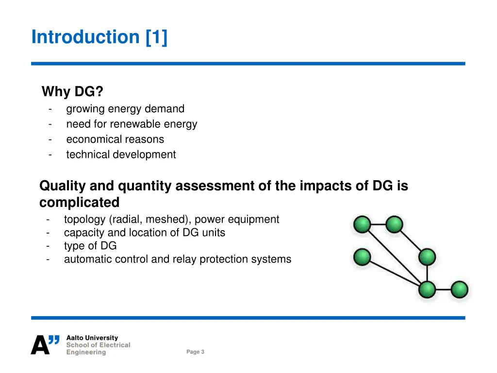Click the Aalto University A logo
This screenshot has width=497, height=373.
coord(45,344)
